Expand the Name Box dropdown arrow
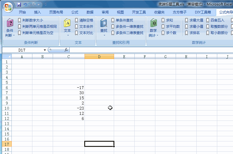The width and height of the screenshot is (233, 154). [x=45, y=50]
